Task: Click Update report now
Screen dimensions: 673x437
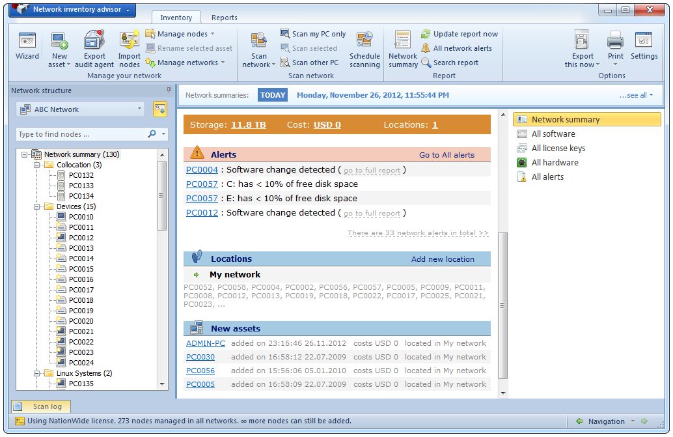Action: (460, 34)
